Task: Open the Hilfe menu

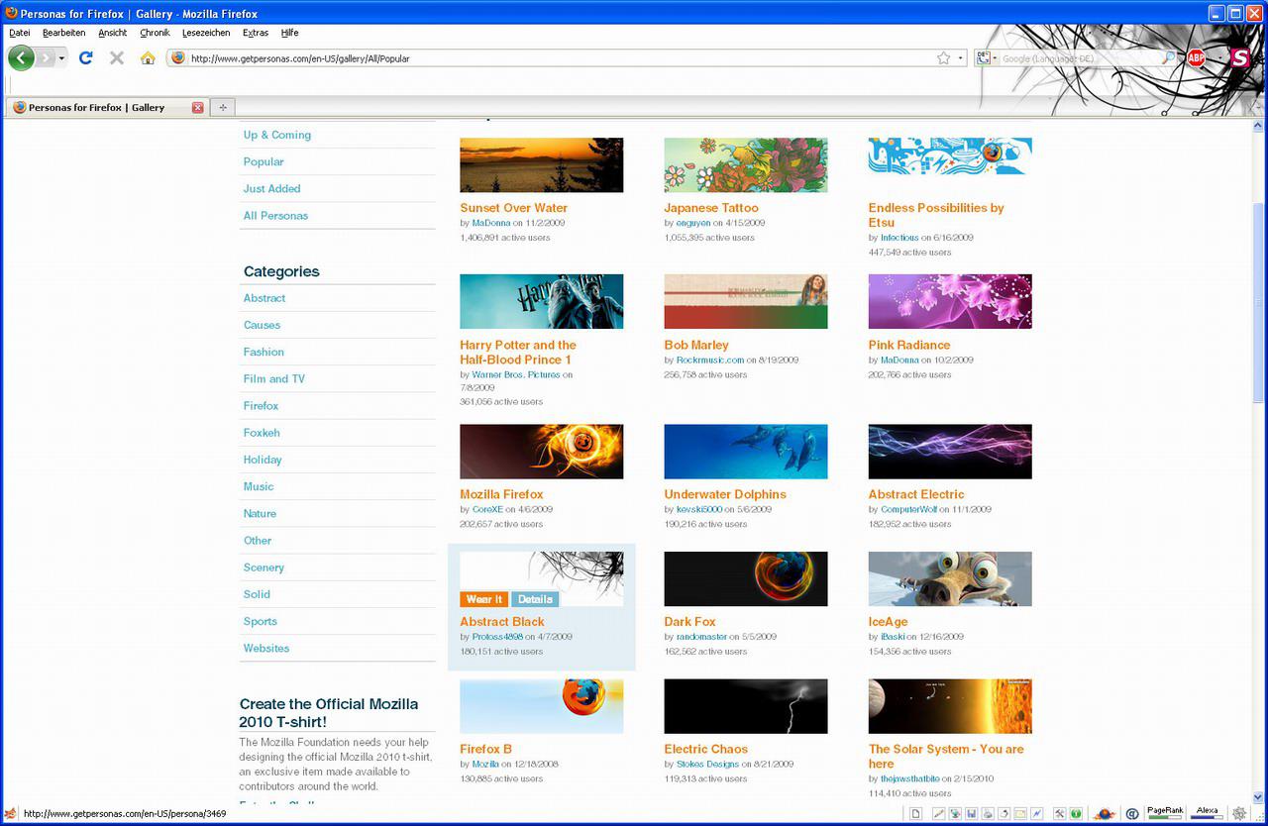Action: coord(290,33)
